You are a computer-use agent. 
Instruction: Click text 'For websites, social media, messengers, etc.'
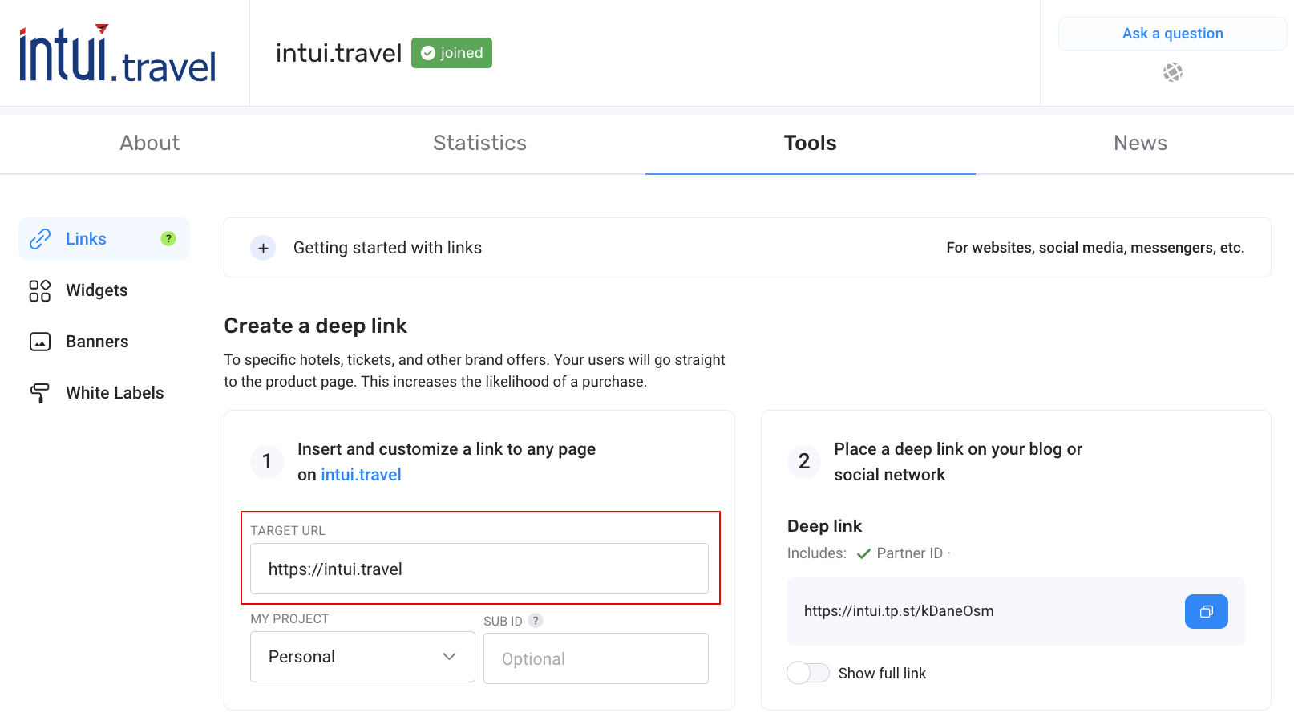[x=1095, y=248]
